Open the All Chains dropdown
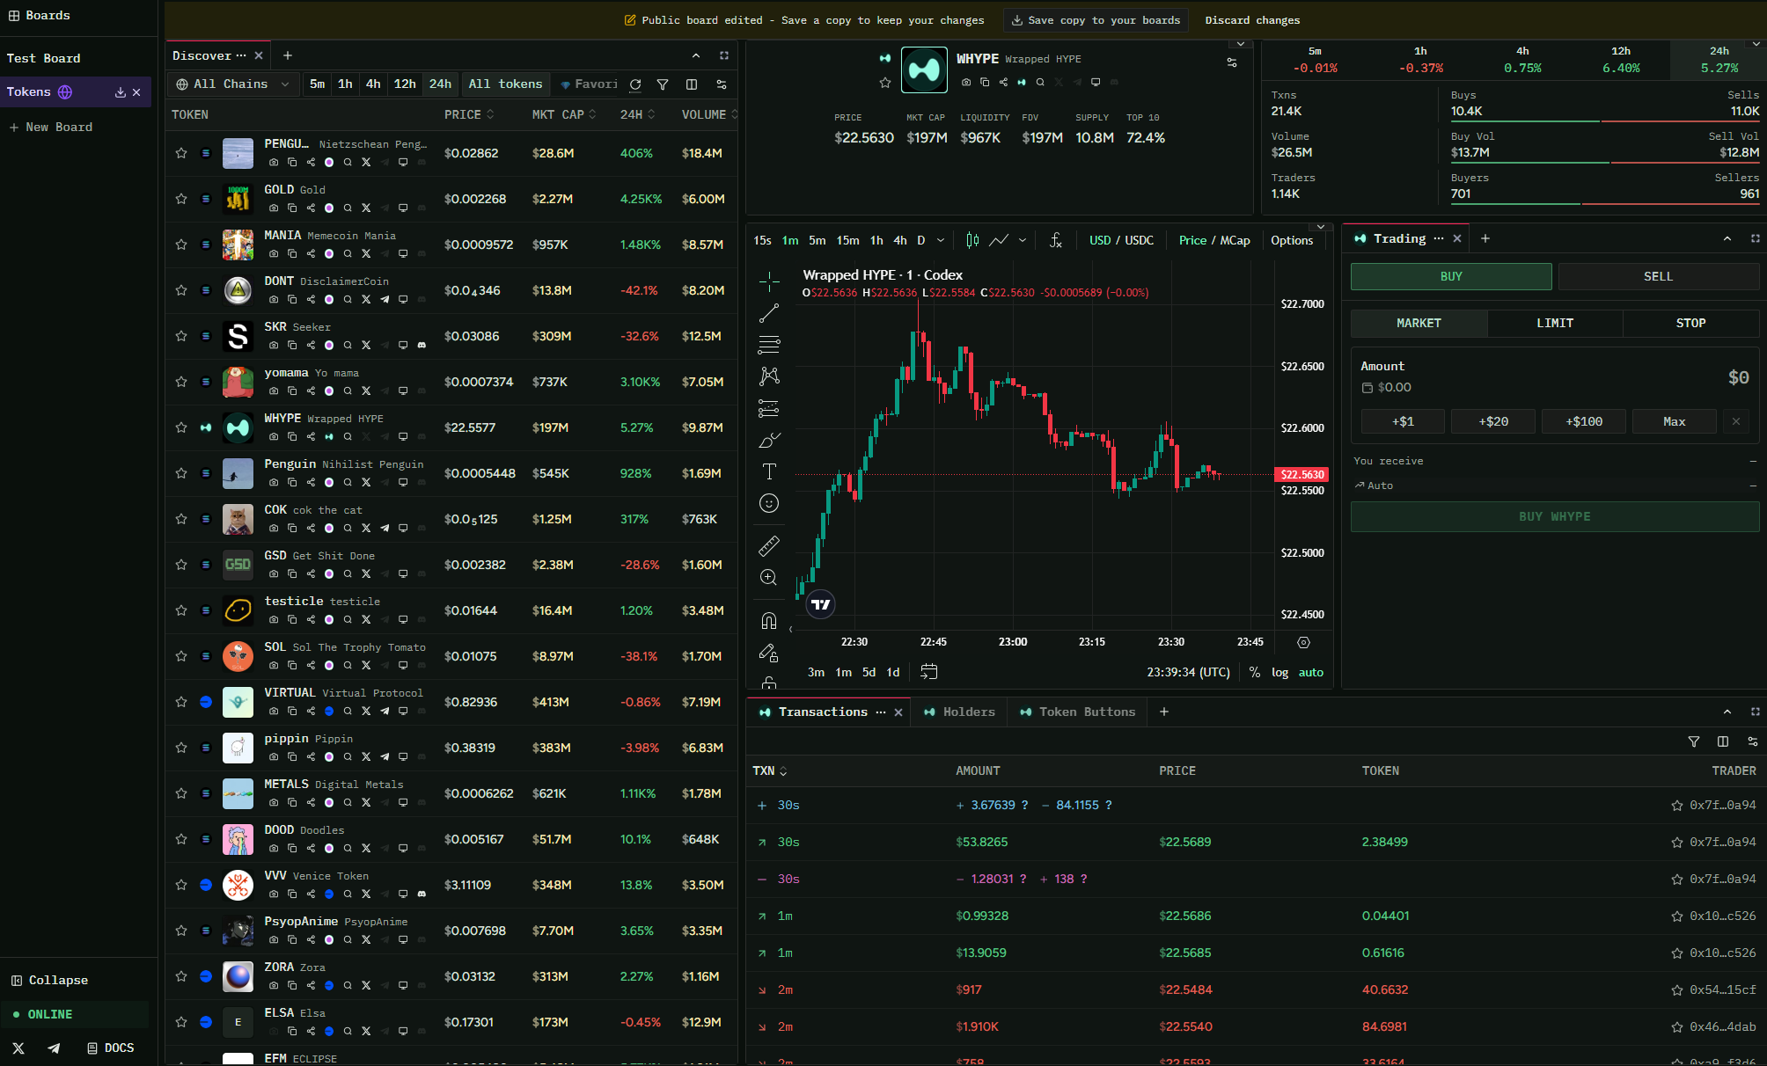Viewport: 1767px width, 1066px height. click(232, 84)
